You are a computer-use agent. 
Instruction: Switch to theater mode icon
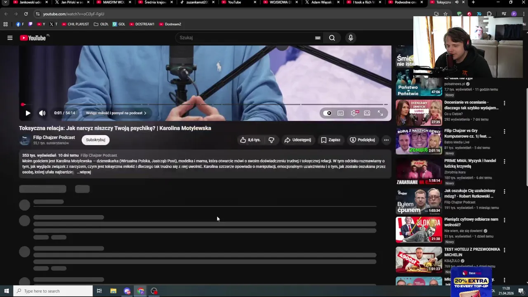click(x=367, y=113)
